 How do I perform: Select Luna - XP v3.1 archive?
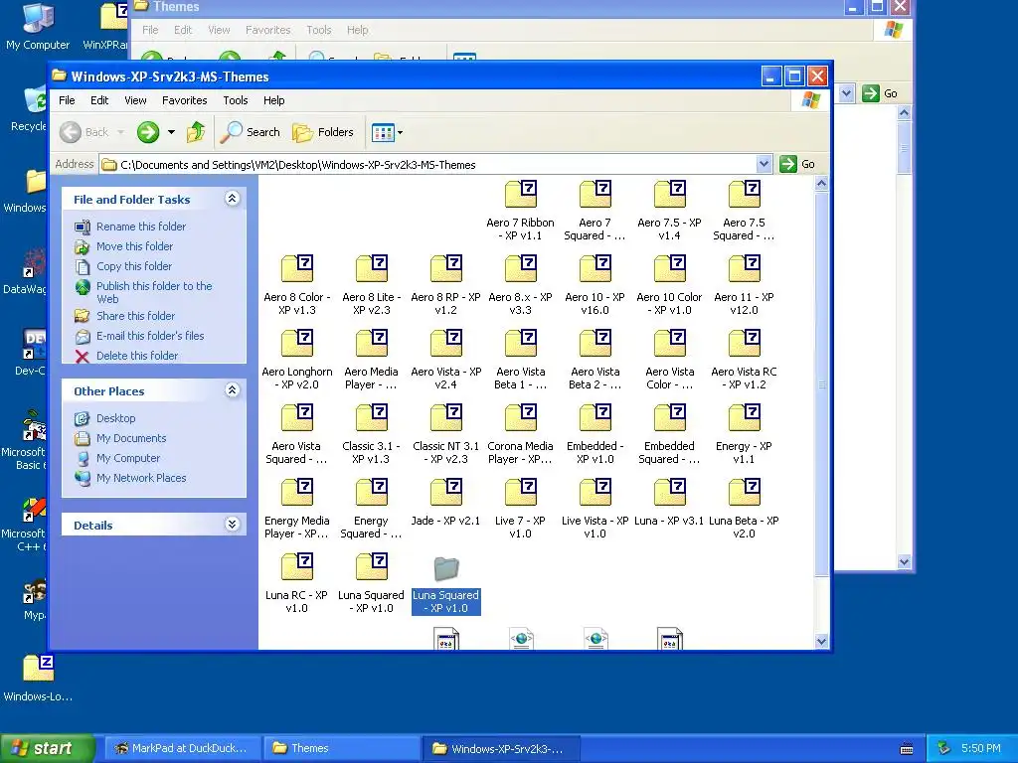(x=669, y=503)
